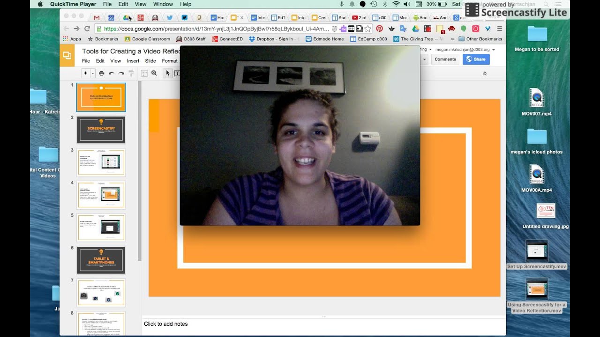The image size is (600, 337).
Task: Collapse the menus with the double chevron
Action: coord(485,73)
